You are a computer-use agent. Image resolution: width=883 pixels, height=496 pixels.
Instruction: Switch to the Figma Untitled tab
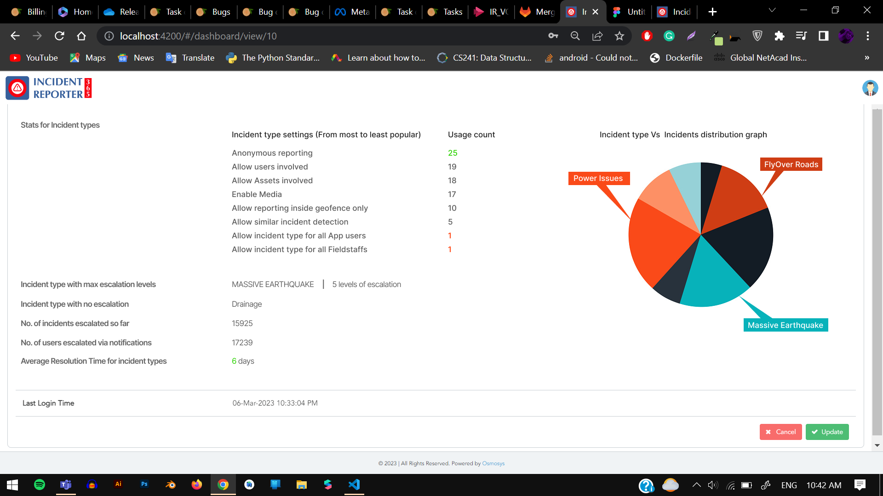[630, 12]
